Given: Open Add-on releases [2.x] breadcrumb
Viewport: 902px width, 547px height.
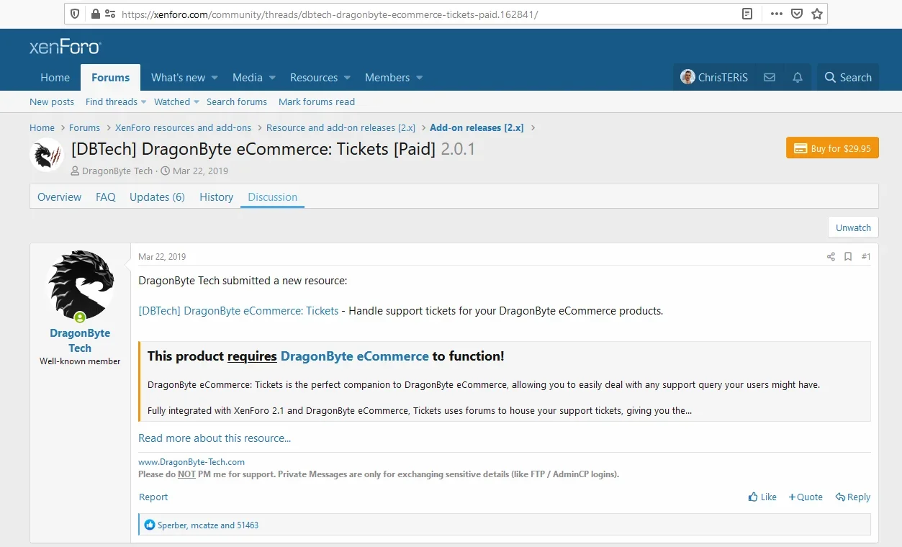Looking at the screenshot, I should coord(477,127).
